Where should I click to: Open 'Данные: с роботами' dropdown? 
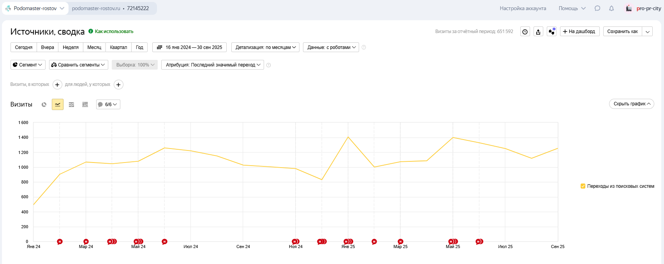(331, 47)
